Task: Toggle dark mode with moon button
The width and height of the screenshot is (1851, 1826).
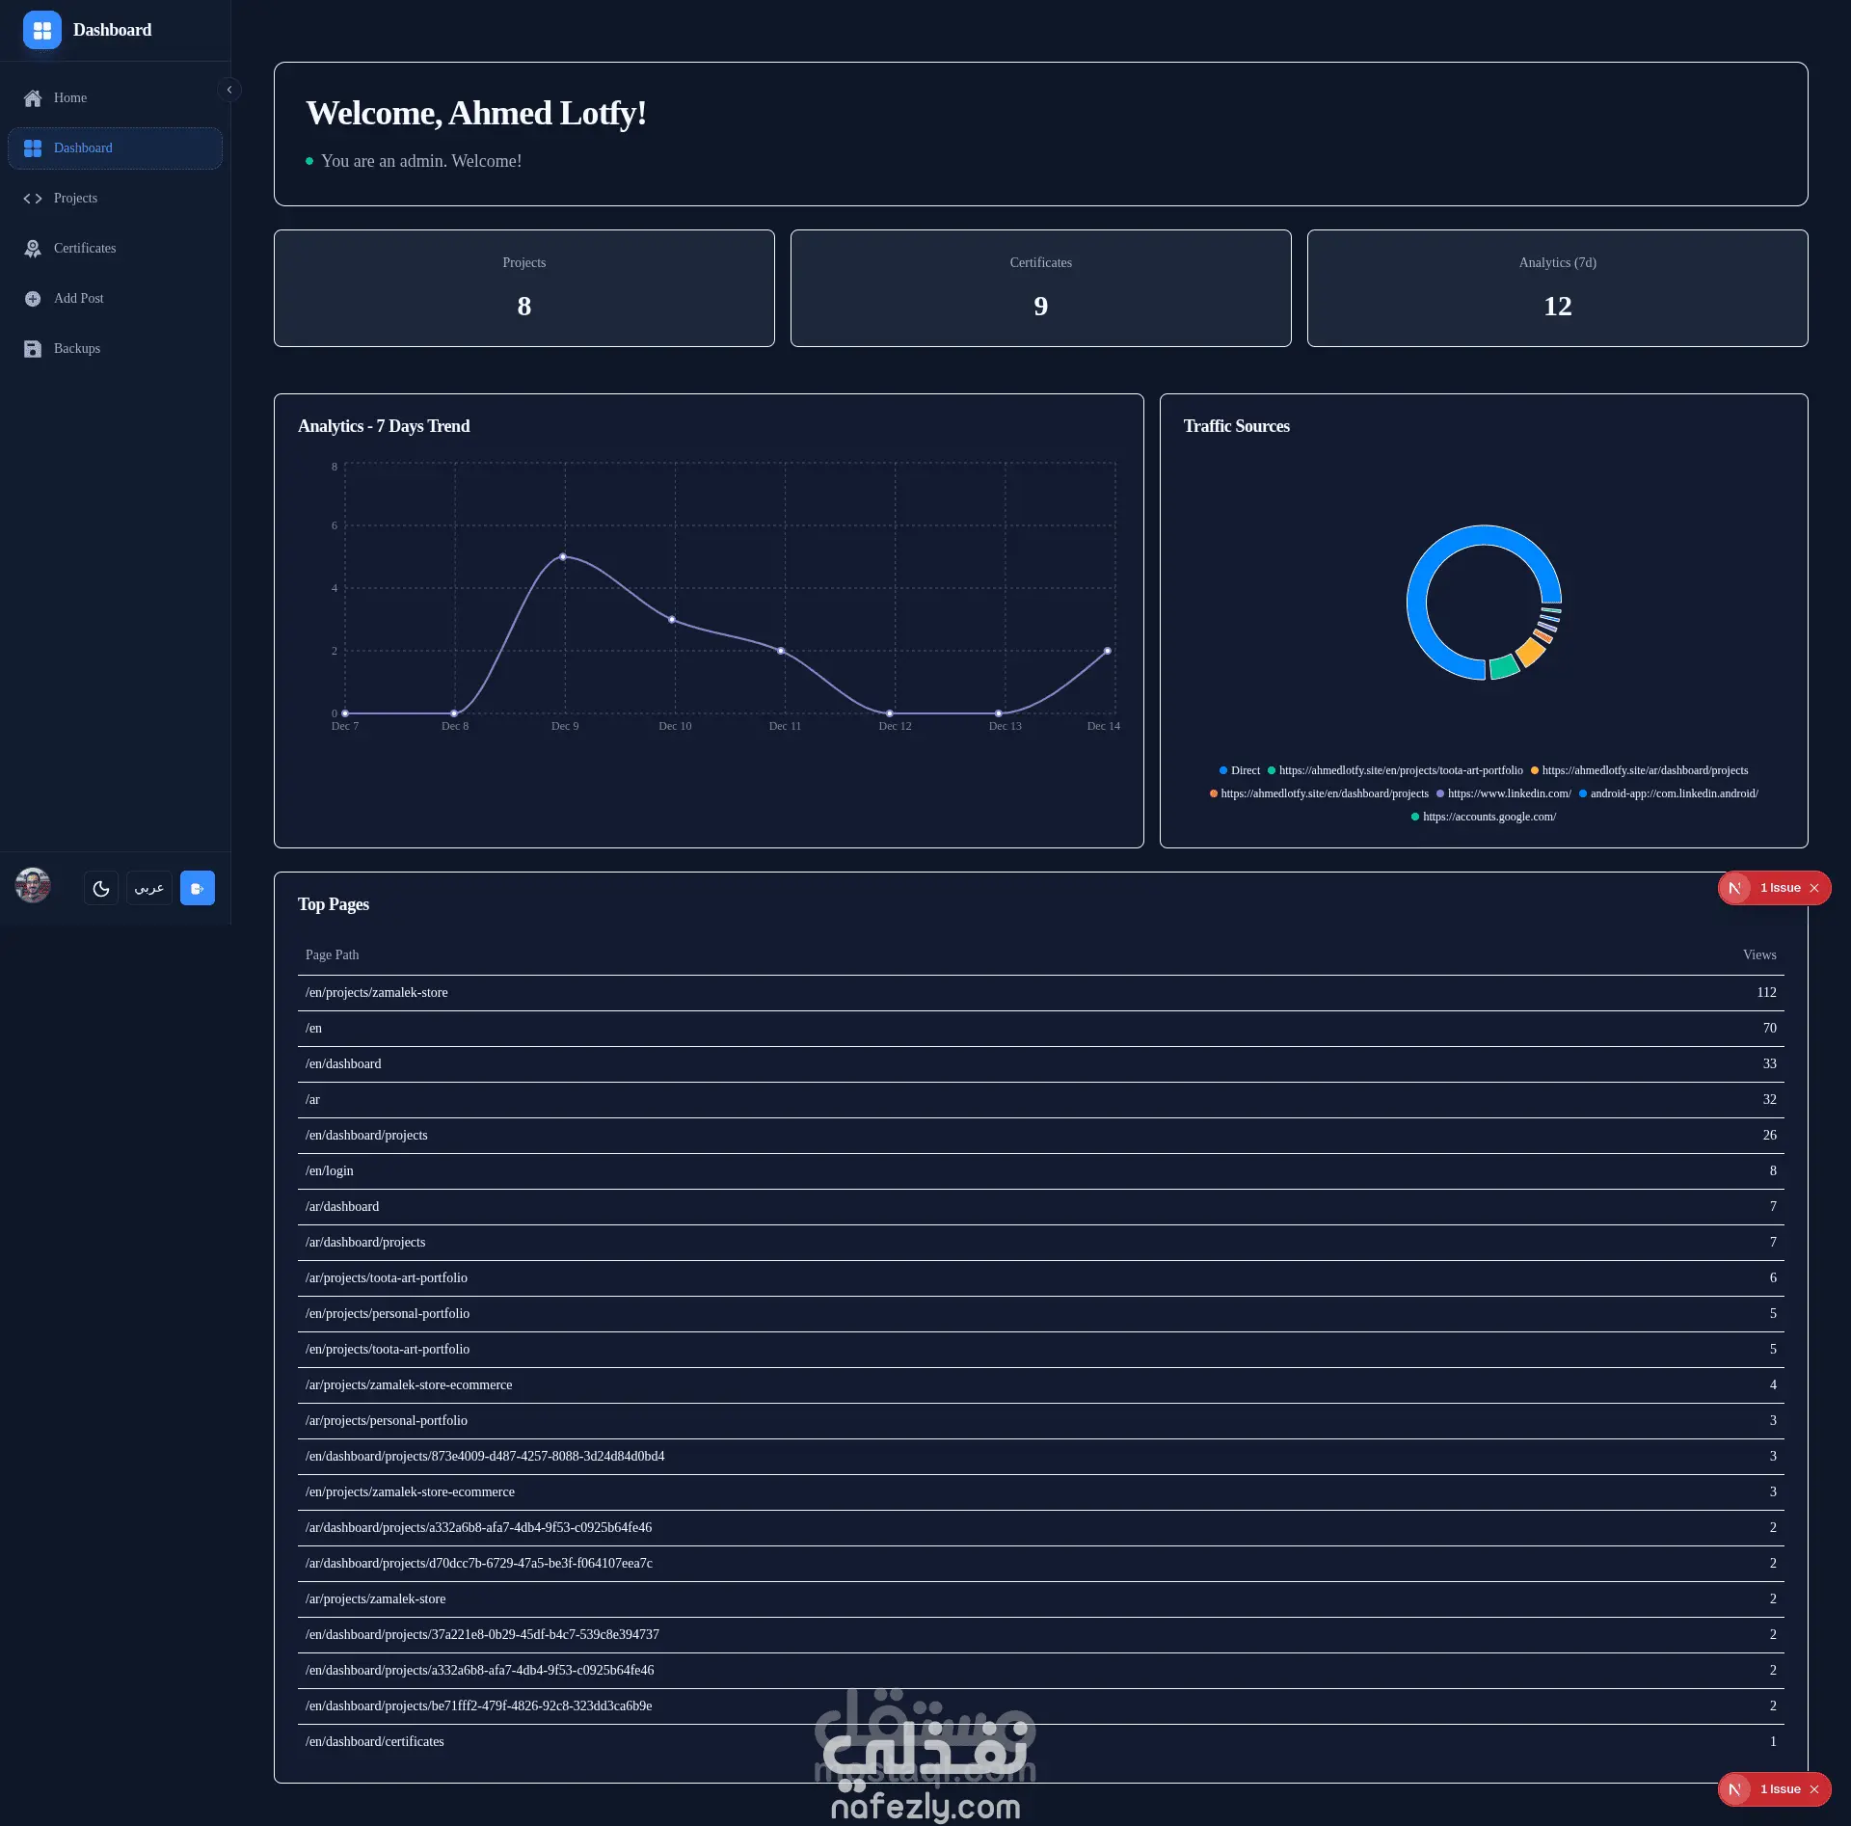Action: 101,888
